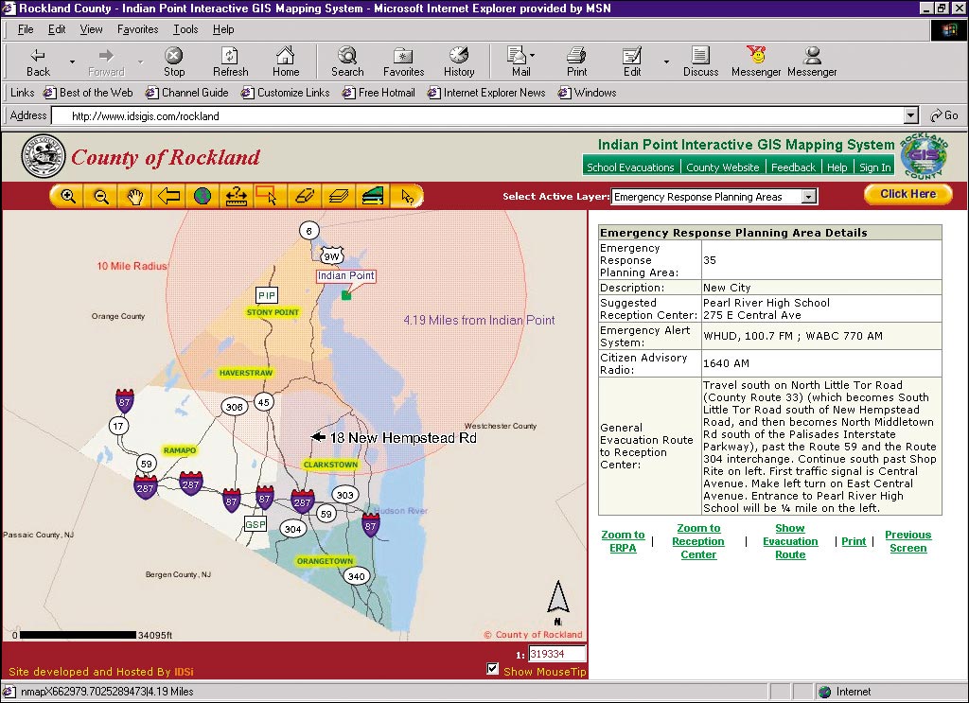Zoom to full extent with globe icon
This screenshot has height=703, width=969.
point(203,197)
